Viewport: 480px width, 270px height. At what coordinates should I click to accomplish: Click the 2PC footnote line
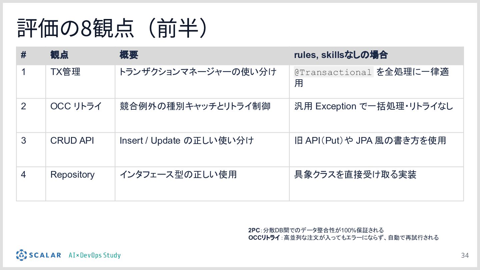316,230
